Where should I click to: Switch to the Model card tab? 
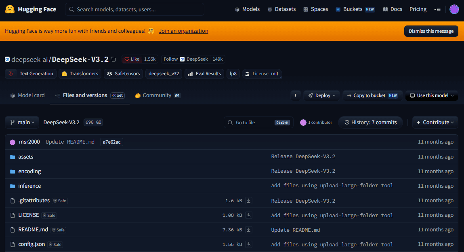click(27, 95)
